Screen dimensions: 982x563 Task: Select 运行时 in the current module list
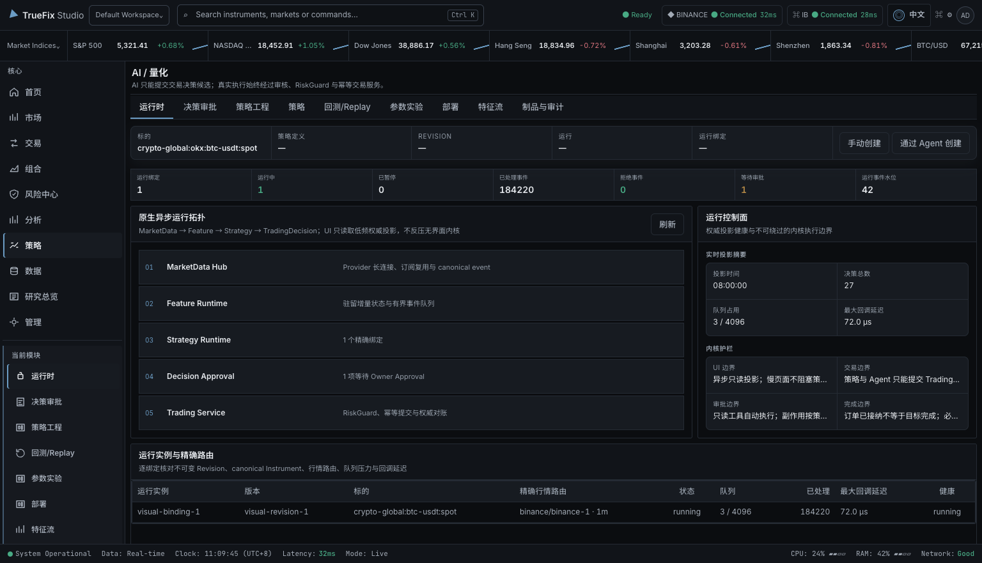pyautogui.click(x=65, y=376)
